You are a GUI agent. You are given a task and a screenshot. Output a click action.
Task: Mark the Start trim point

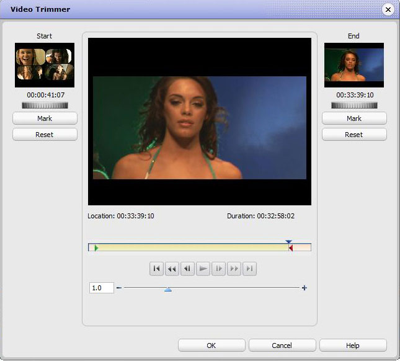(x=45, y=118)
